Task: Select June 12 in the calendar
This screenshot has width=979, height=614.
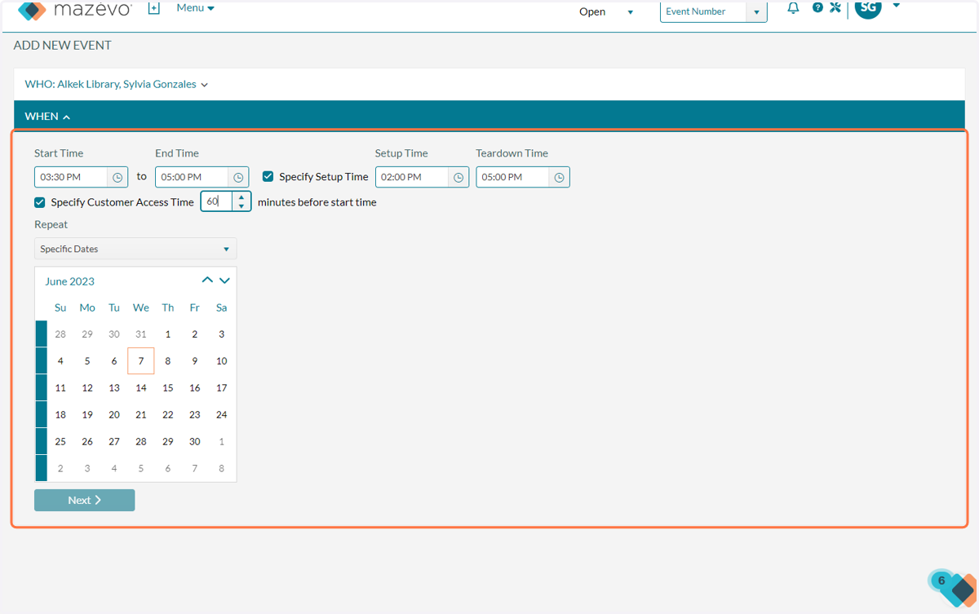Action: click(x=87, y=388)
